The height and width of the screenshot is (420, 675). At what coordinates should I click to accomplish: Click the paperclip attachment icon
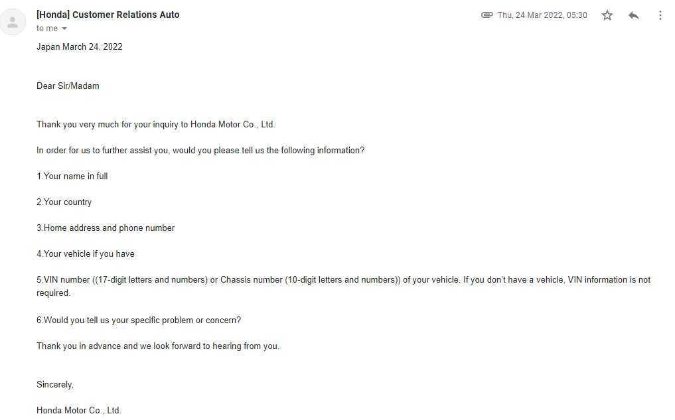[487, 15]
